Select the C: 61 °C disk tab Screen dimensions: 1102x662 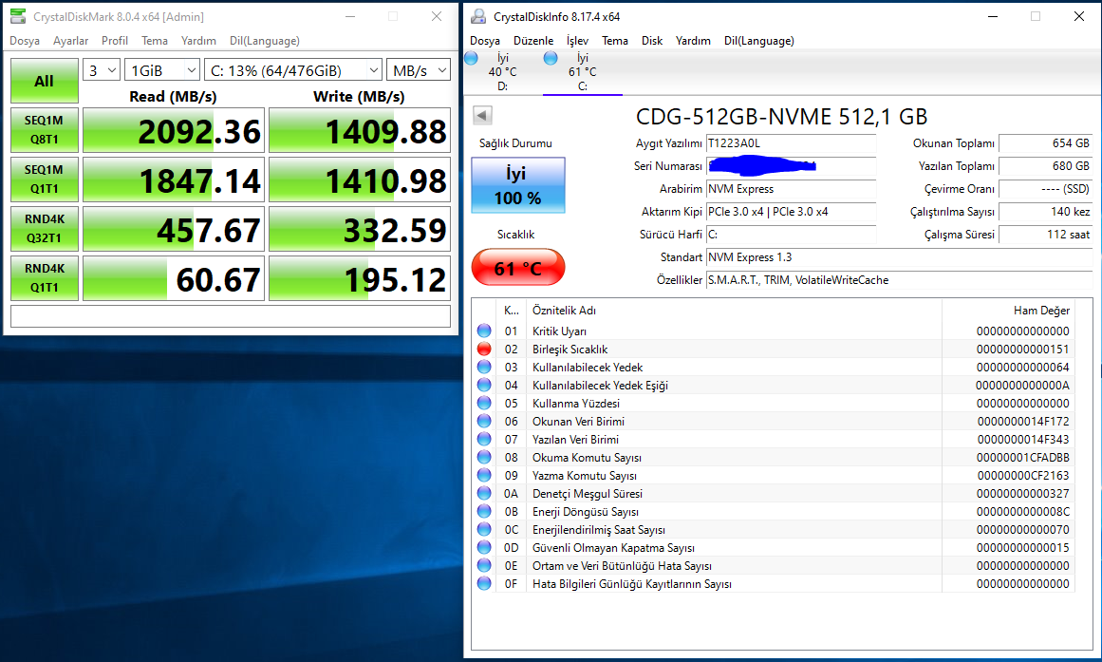[583, 72]
